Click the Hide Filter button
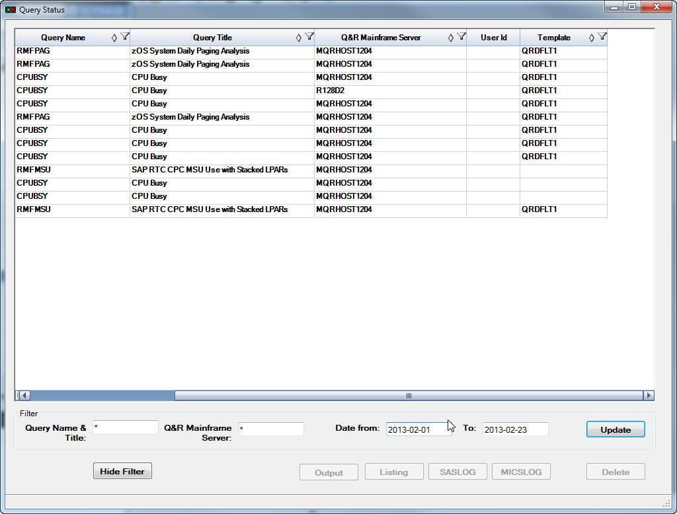The width and height of the screenshot is (677, 514). click(122, 471)
